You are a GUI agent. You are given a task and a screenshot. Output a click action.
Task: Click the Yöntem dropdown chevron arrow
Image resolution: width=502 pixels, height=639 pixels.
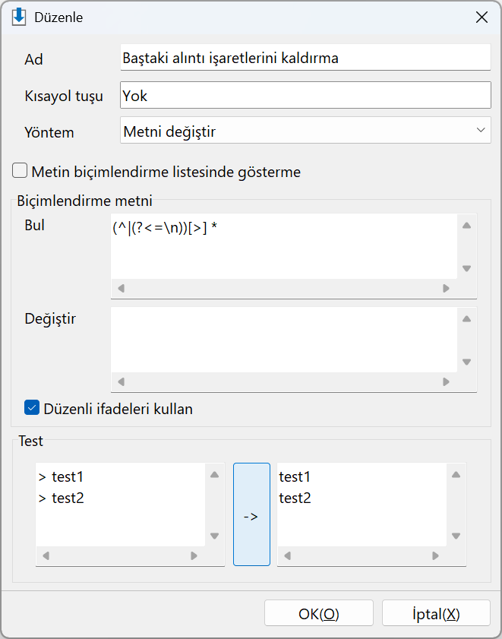point(481,131)
